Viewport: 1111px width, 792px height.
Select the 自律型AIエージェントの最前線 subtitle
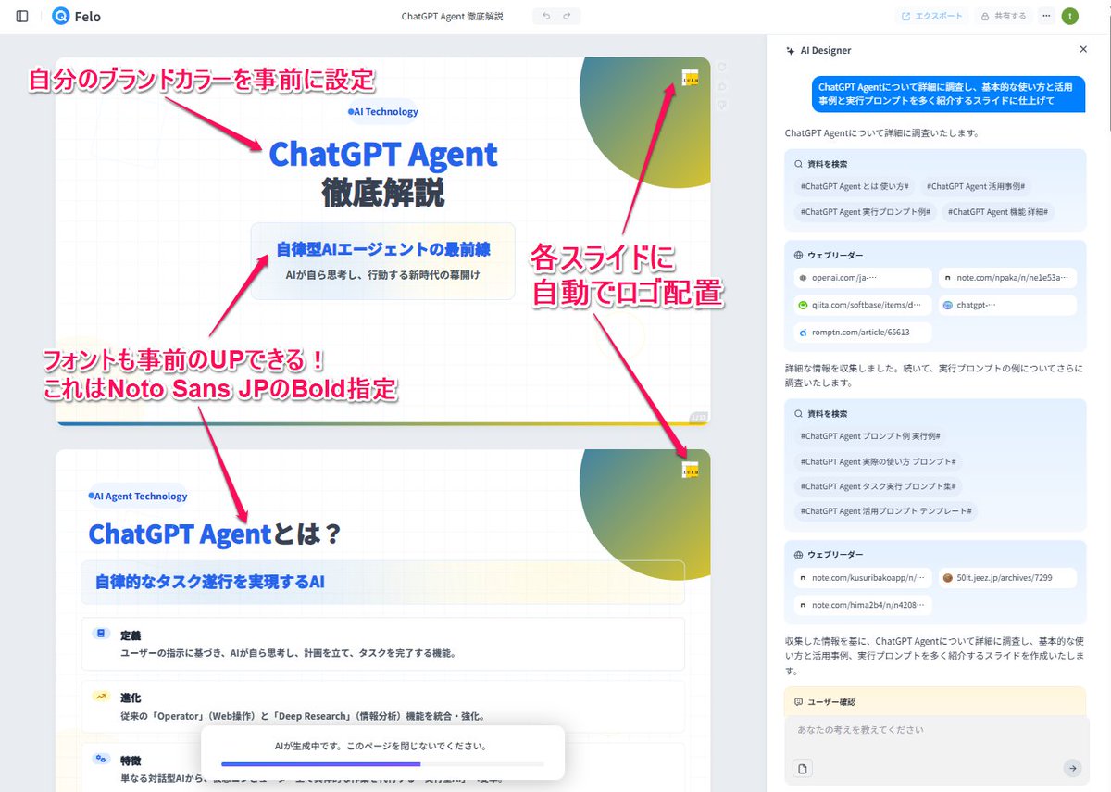[383, 249]
